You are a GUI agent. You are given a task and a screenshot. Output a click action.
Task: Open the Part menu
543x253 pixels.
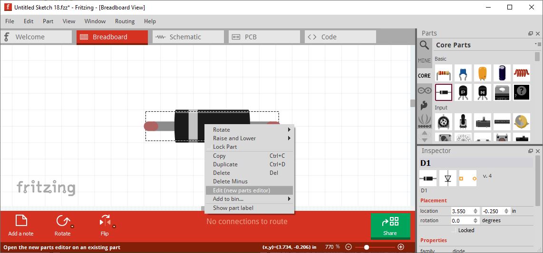click(48, 21)
